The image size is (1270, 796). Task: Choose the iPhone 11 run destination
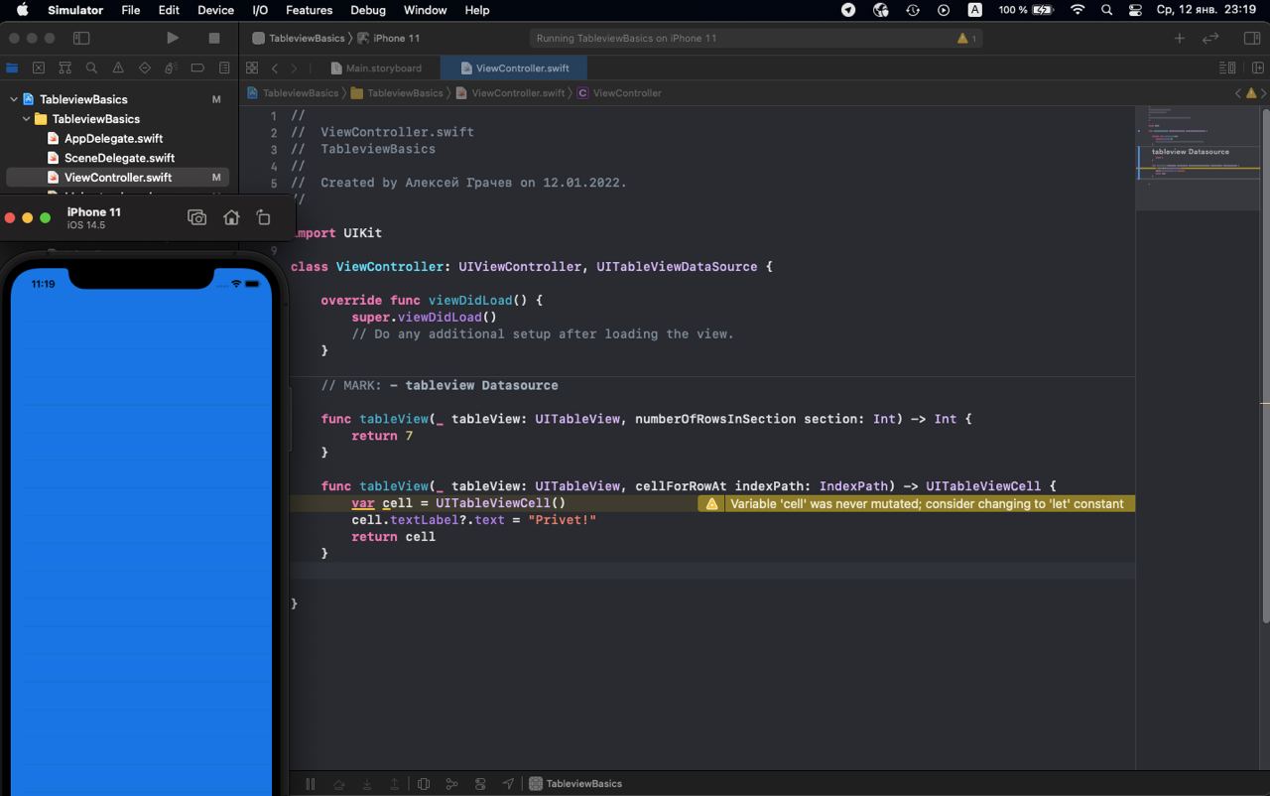pos(389,38)
